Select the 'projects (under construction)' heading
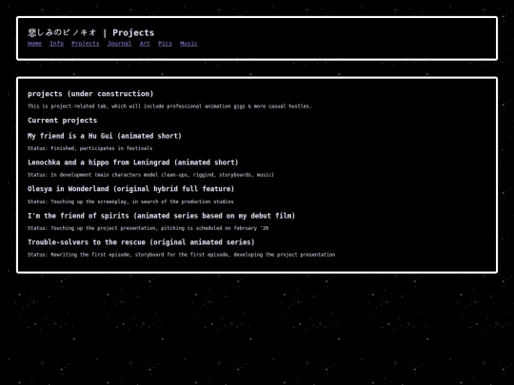 point(90,94)
